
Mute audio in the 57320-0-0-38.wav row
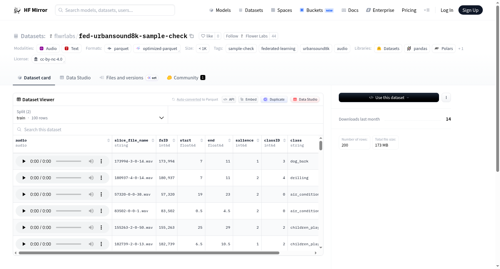click(91, 194)
